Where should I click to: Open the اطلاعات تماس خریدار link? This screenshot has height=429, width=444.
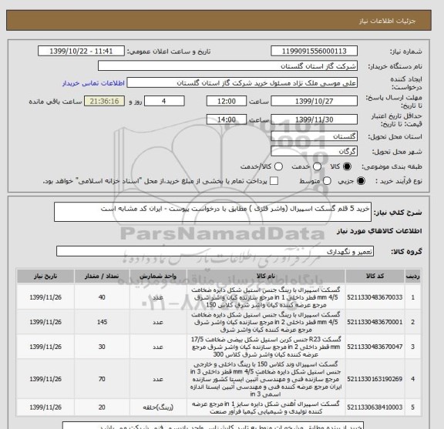(93, 83)
